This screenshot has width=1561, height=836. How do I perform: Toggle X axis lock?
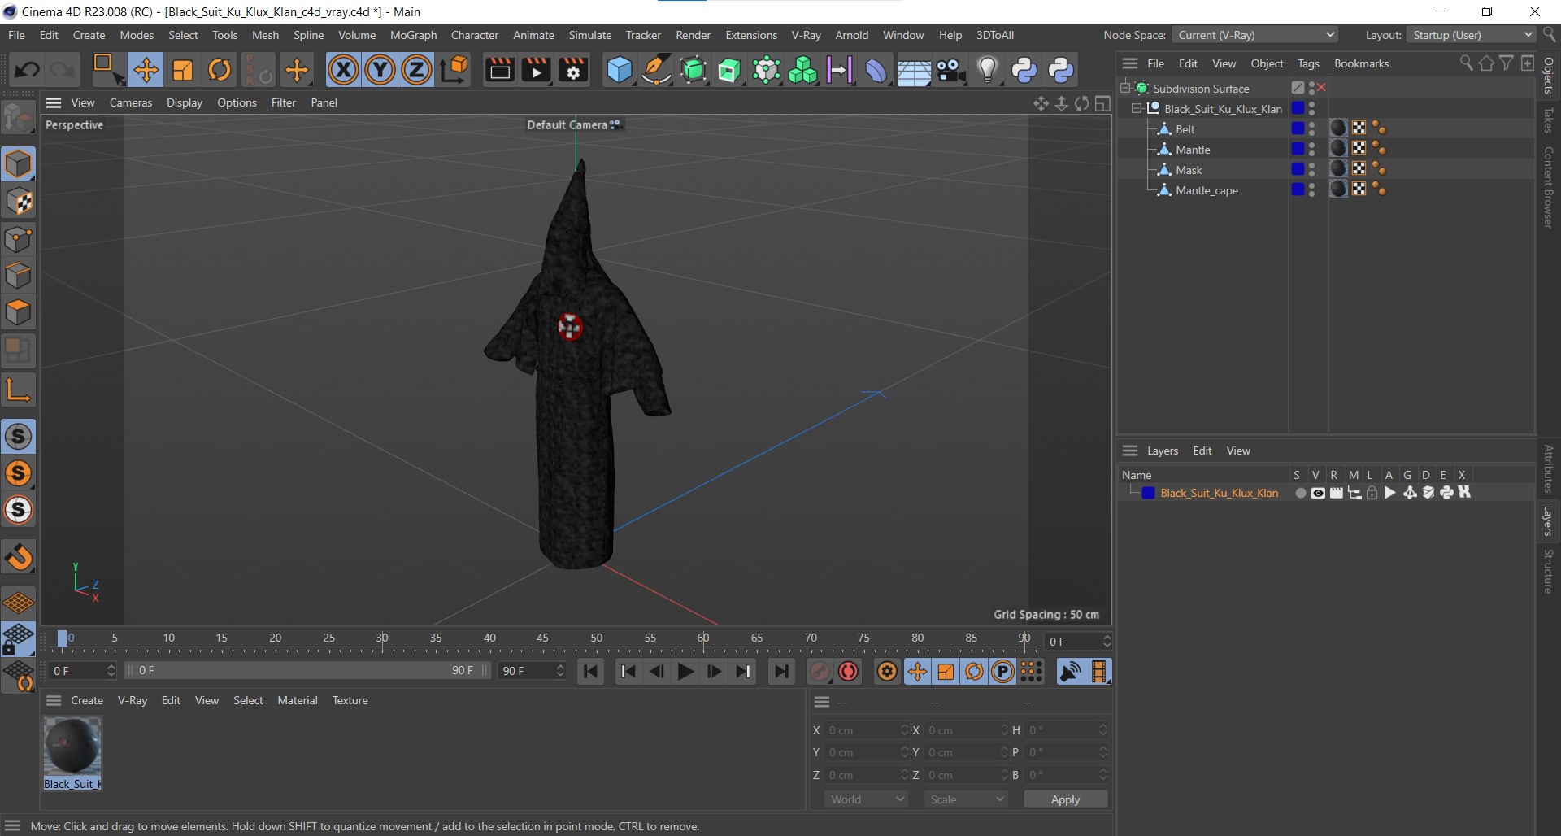coord(343,70)
